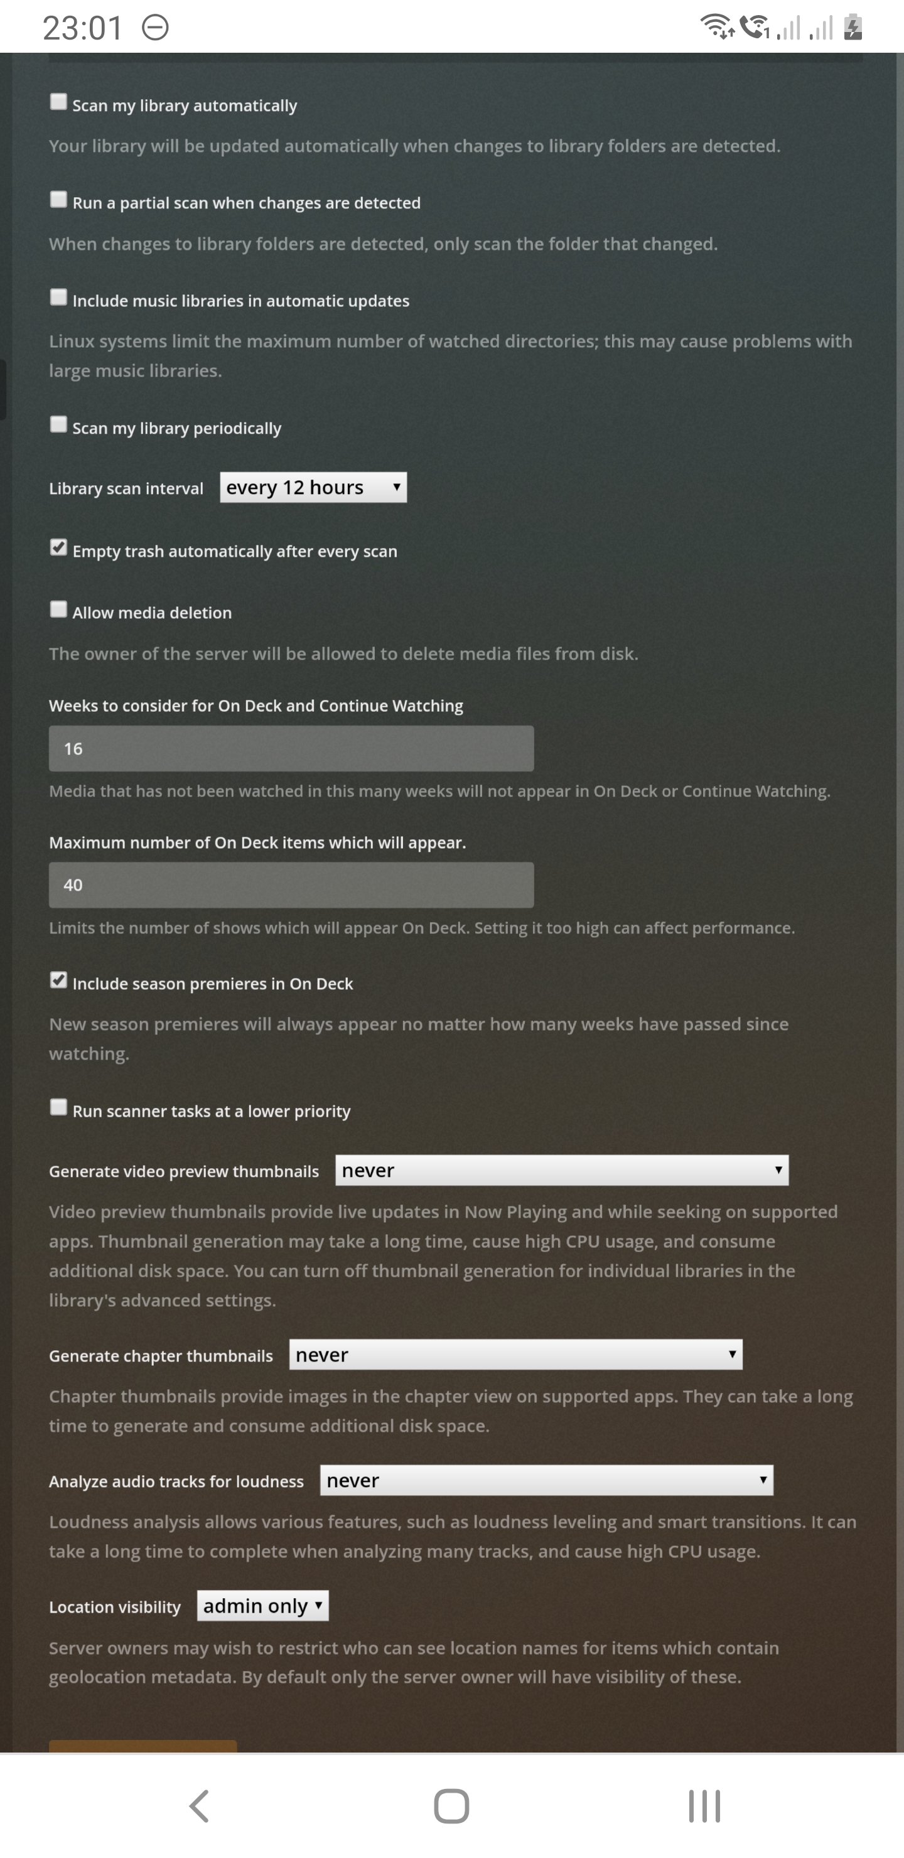Screen dimensions: 904x1858
Task: Open the Library scan interval dropdown
Action: [313, 488]
